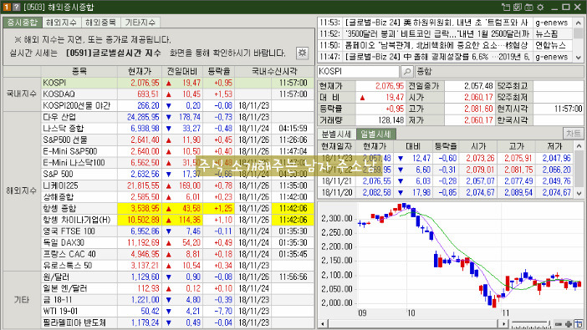Viewport: 587px width, 330px height.
Task: Click the checklist icon in title bar
Action: point(518,8)
